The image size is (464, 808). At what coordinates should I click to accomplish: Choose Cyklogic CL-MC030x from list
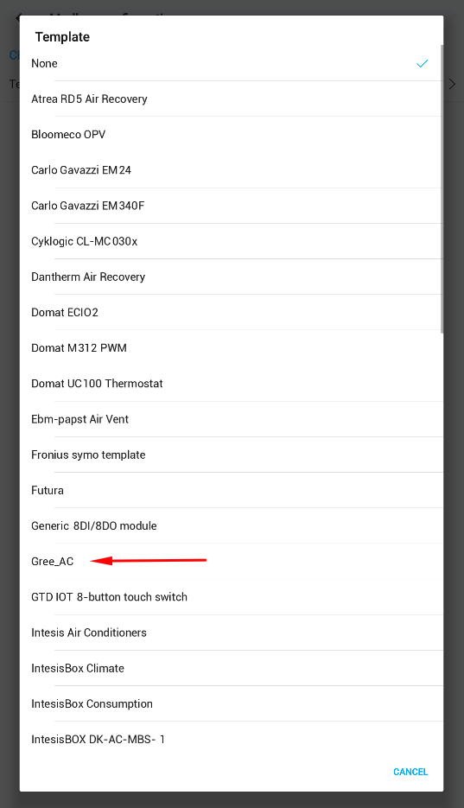click(232, 241)
